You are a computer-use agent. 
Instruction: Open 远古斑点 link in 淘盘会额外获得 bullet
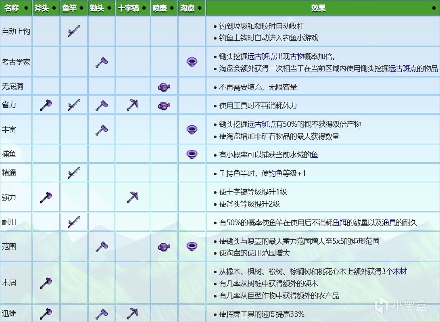402,69
